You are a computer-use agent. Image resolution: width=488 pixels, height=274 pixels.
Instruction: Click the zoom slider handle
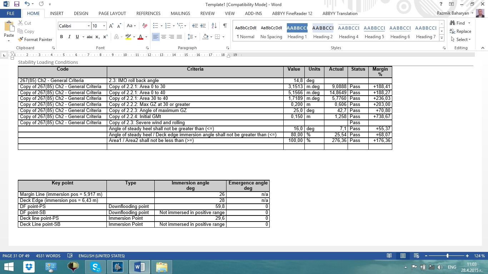(447, 256)
